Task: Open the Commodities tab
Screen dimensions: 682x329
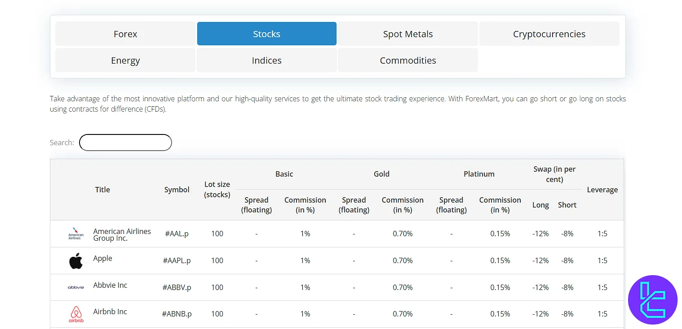Action: (407, 60)
